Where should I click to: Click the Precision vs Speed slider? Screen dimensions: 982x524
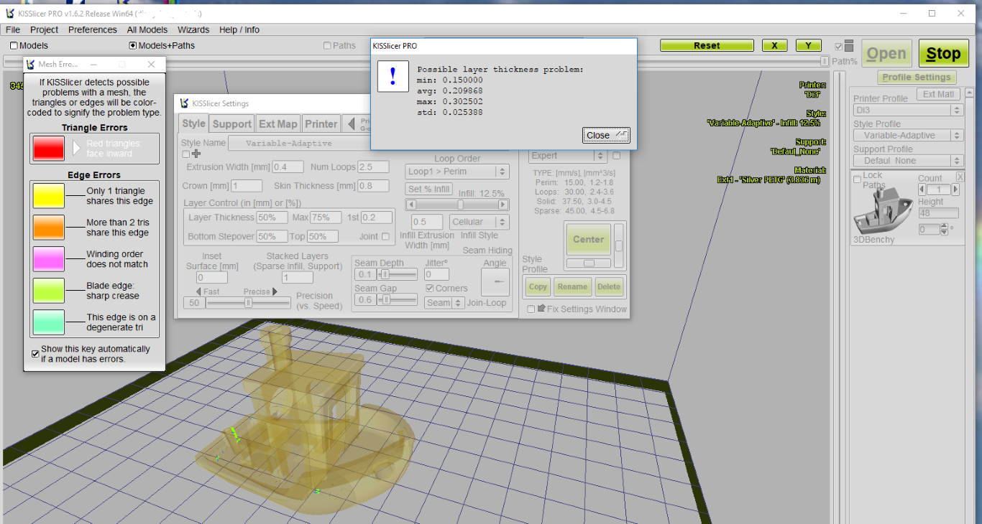[x=249, y=303]
